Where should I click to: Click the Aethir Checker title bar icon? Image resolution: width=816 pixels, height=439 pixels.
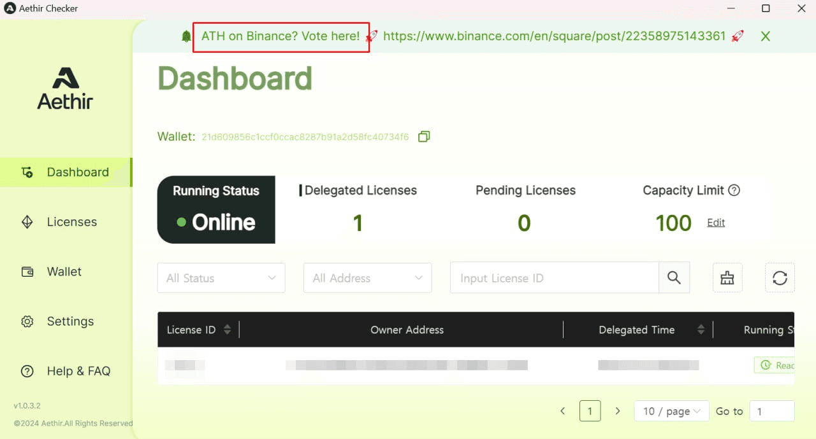10,8
